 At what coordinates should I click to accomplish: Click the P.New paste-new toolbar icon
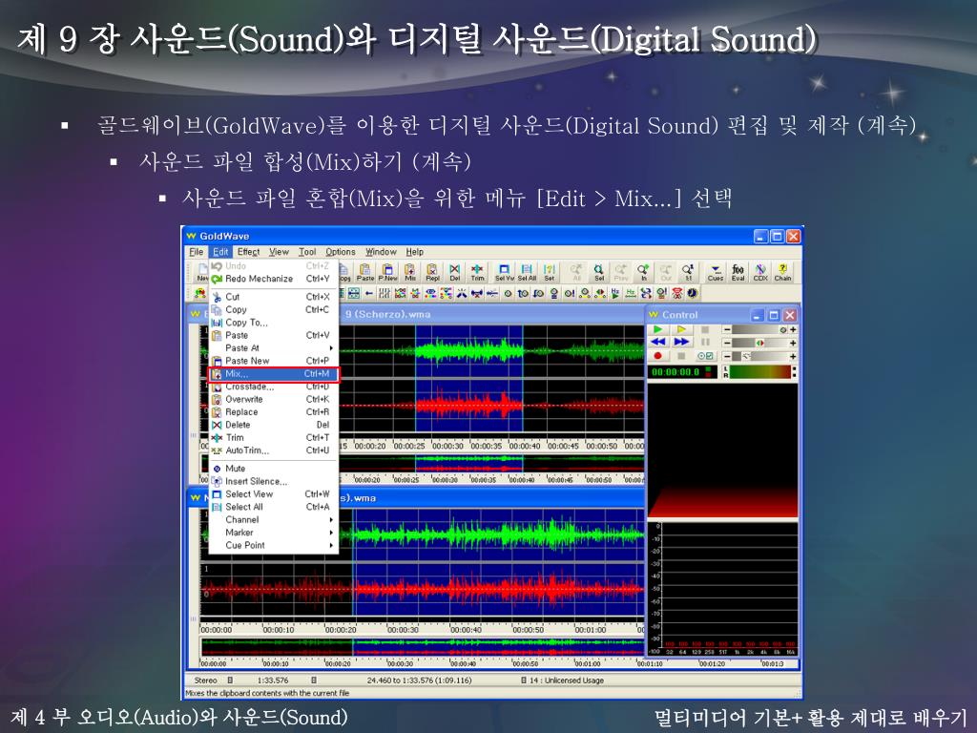tap(387, 272)
